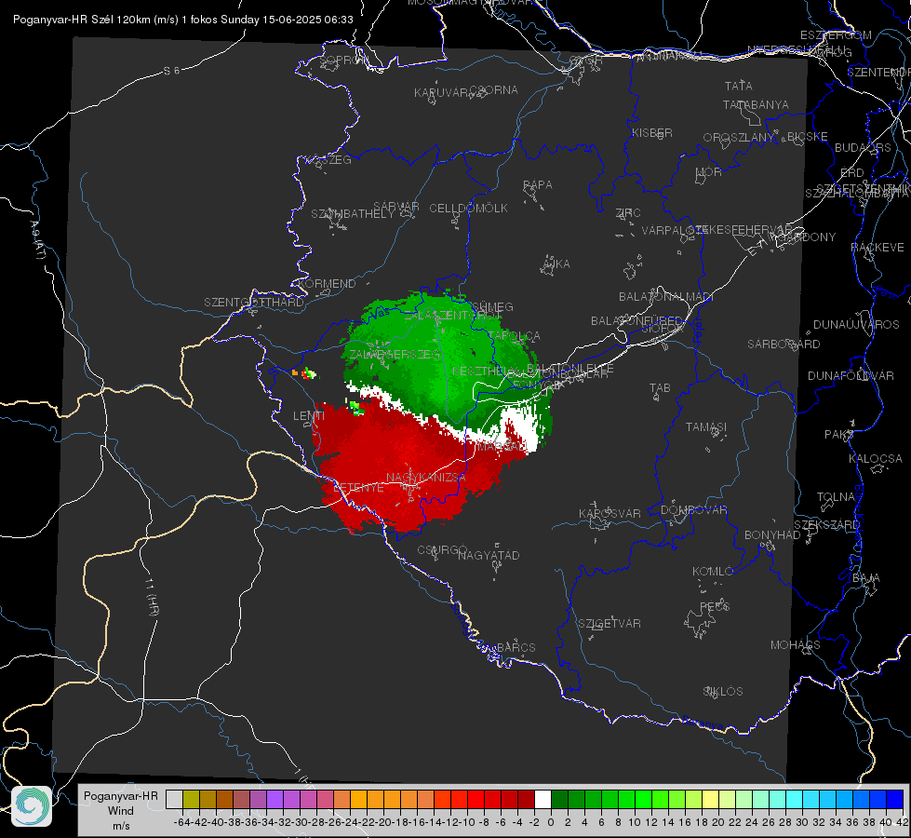The height and width of the screenshot is (838, 911).
Task: Select the OROSZLANY label
Action: click(739, 138)
